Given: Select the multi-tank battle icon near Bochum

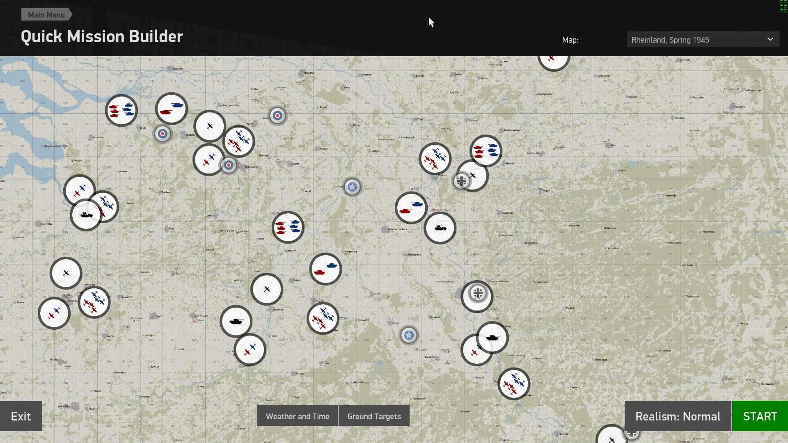Looking at the screenshot, I should [x=486, y=151].
